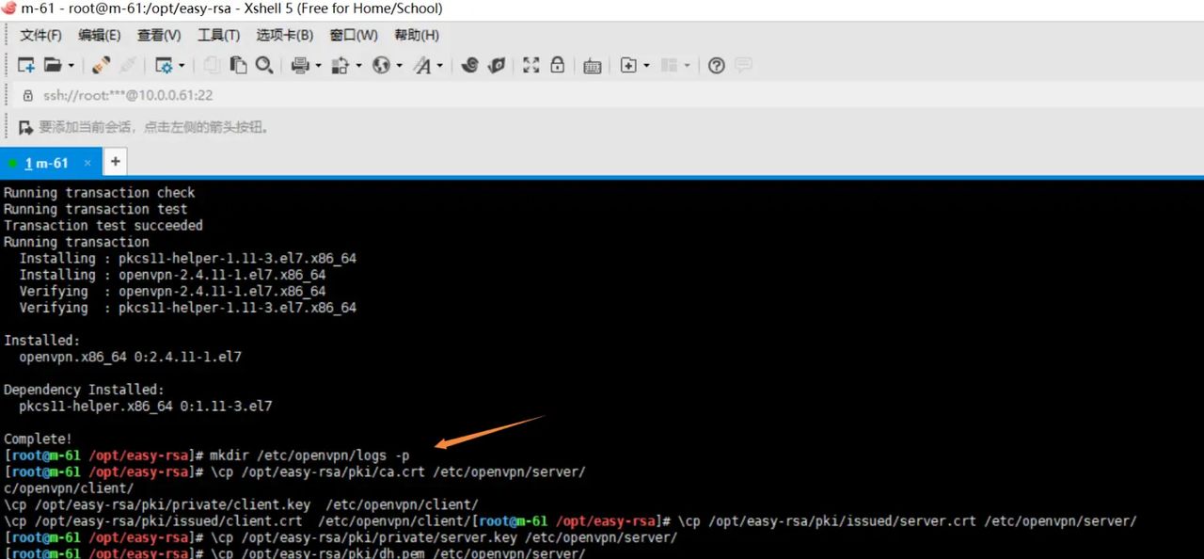
Task: Click the window layout arrangement control
Action: pos(671,65)
